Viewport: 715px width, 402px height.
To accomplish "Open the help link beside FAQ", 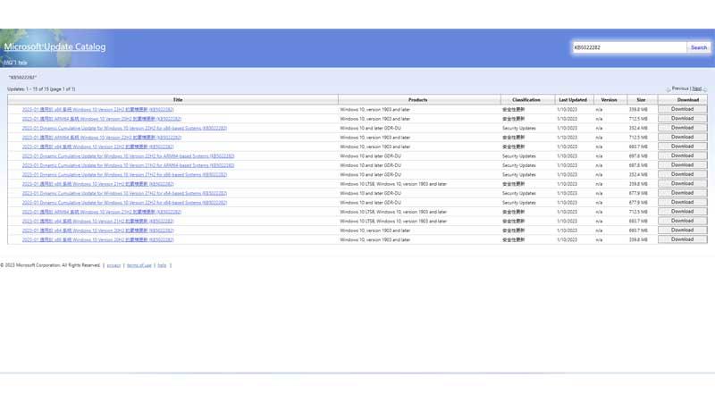I will click(x=22, y=63).
